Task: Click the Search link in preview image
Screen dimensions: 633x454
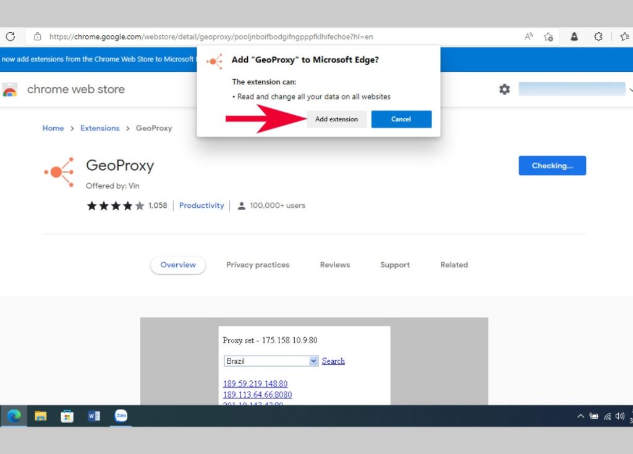Action: pos(333,361)
